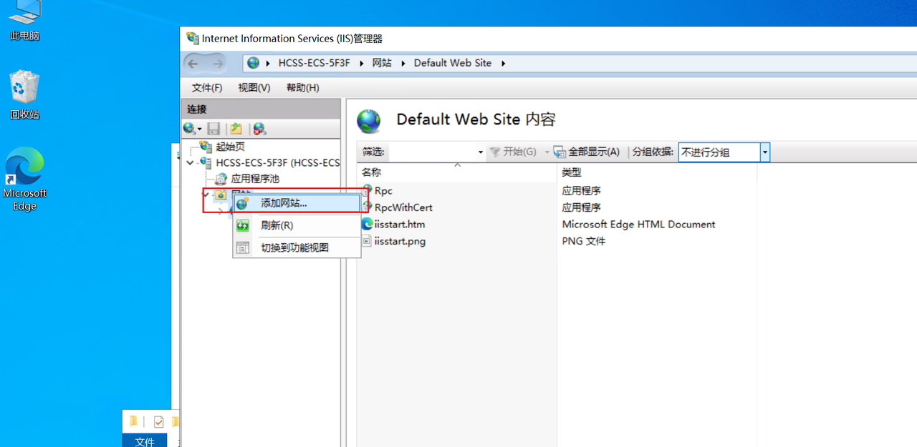Expand the breadcrumb arrow after HCSS-ECS-5F3F
The width and height of the screenshot is (917, 447).
click(x=362, y=64)
